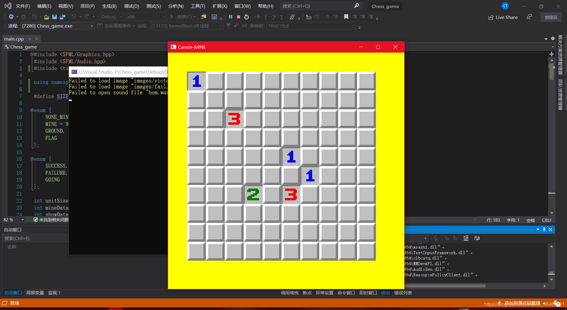Close the Output panel

pyautogui.click(x=550, y=230)
